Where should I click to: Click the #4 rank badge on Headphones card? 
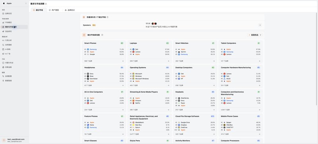pyautogui.click(x=122, y=68)
